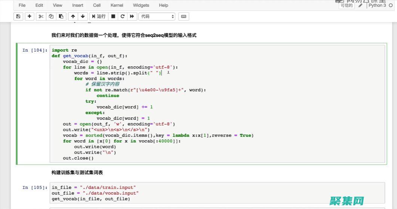Open the Insert menu
The image size is (397, 209).
click(x=78, y=5)
